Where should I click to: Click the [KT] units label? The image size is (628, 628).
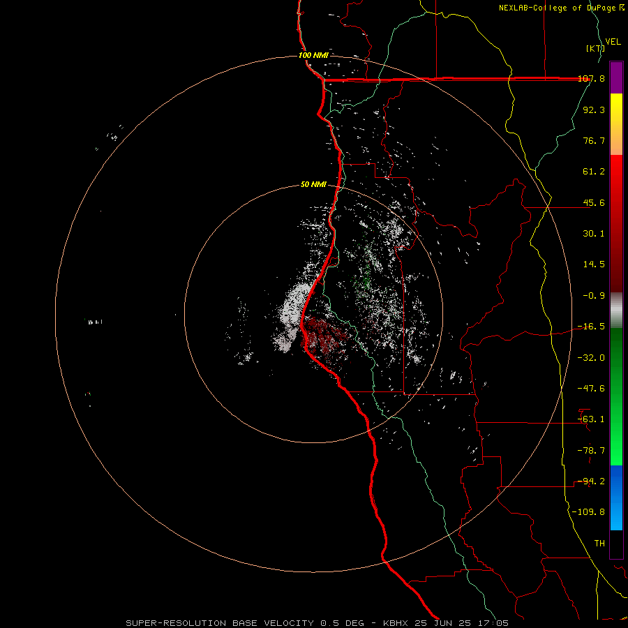[596, 48]
